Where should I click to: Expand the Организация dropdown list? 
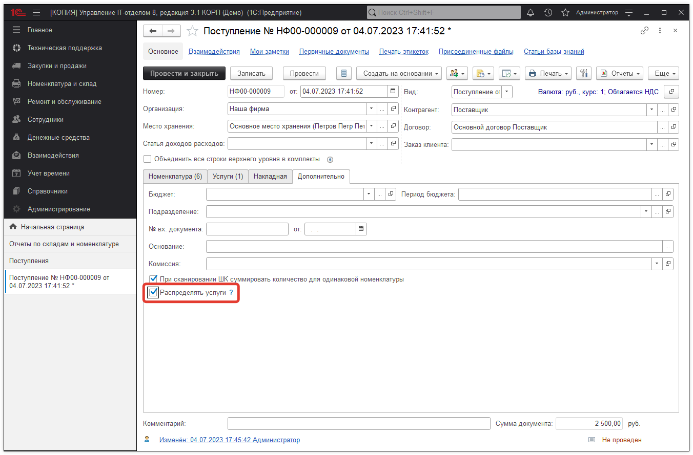pyautogui.click(x=371, y=109)
